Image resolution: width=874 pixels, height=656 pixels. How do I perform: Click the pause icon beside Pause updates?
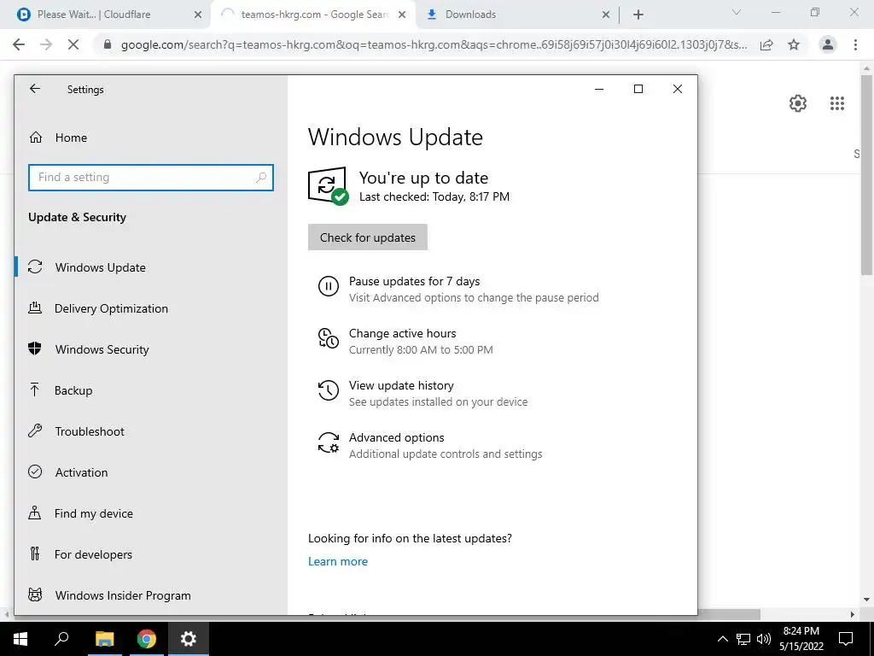click(329, 287)
